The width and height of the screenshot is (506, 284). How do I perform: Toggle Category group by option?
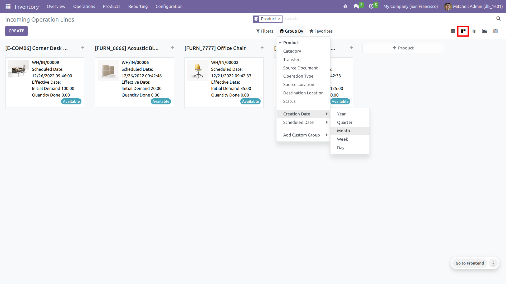click(x=292, y=51)
